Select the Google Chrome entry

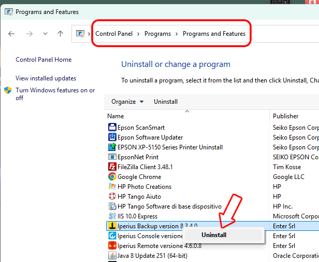click(x=139, y=177)
